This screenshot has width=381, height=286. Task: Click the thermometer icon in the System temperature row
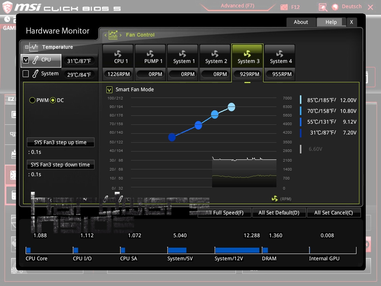pos(35,74)
